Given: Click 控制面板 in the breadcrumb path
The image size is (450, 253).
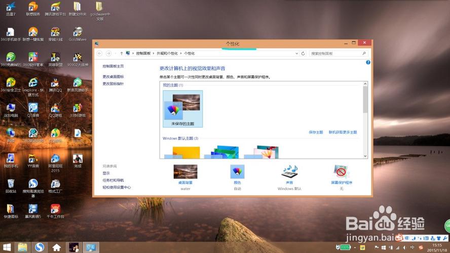Looking at the screenshot, I should [143, 53].
